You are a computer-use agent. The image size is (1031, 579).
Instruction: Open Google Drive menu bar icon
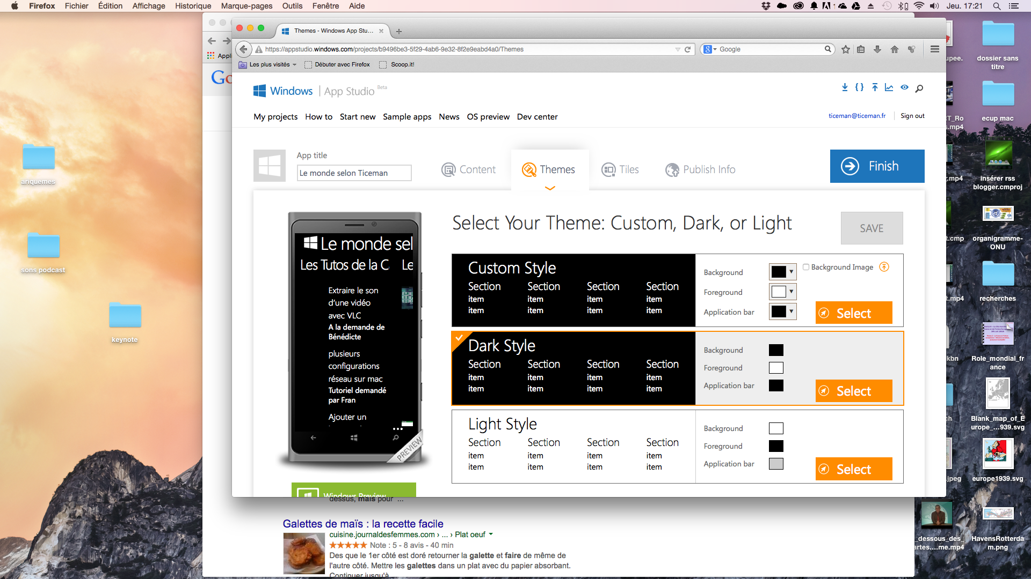856,6
